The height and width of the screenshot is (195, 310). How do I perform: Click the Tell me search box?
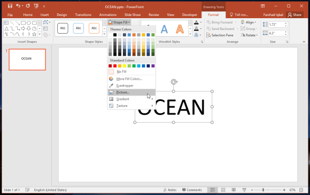click(239, 15)
